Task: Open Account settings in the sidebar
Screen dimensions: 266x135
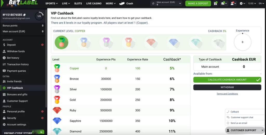Action: [x=23, y=124]
